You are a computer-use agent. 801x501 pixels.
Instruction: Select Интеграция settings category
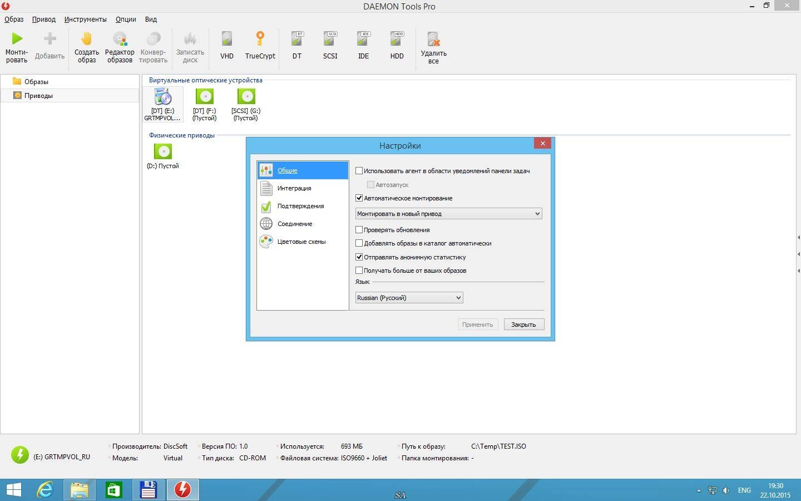coord(303,188)
